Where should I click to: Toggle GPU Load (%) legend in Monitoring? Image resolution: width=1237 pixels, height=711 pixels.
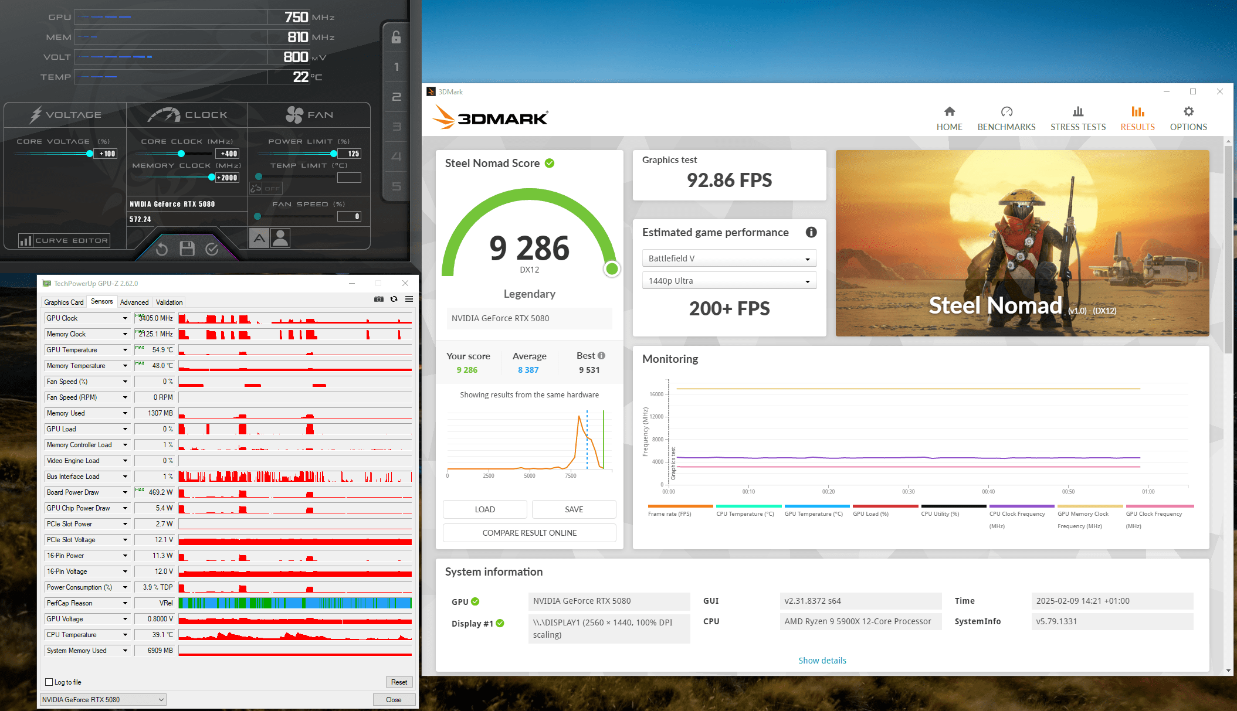tap(885, 511)
